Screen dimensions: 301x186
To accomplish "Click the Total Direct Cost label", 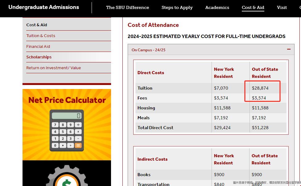I will 155,128.
